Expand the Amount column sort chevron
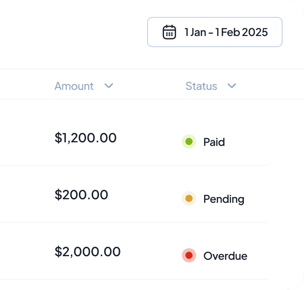The height and width of the screenshot is (290, 304). (x=109, y=86)
